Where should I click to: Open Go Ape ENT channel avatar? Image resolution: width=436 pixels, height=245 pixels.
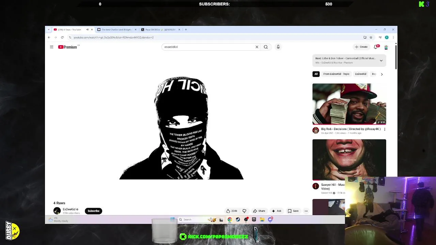(x=316, y=130)
